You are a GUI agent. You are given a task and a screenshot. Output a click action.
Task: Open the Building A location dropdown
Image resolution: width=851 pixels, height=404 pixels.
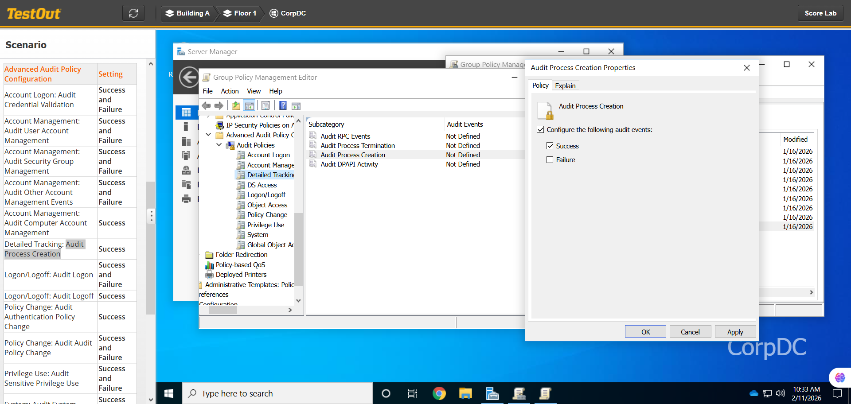(187, 13)
